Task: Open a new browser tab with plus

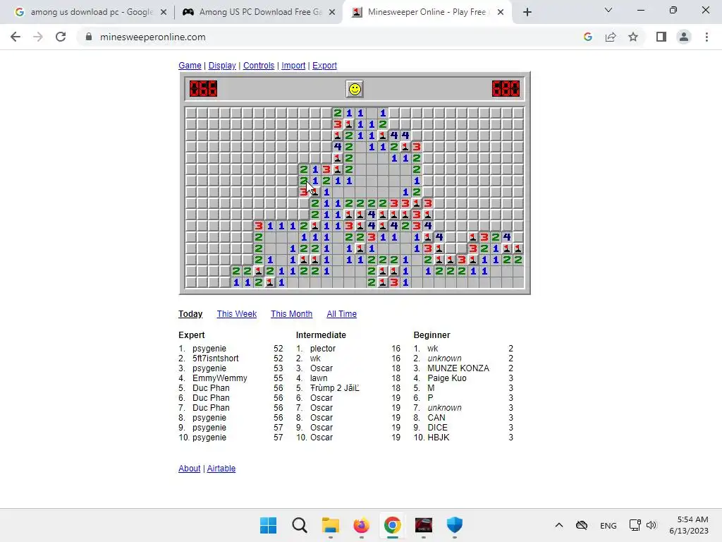Action: (527, 13)
